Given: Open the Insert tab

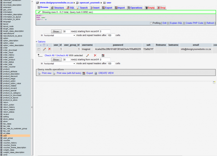Looking at the screenshot, I should pyautogui.click(x=95, y=8).
